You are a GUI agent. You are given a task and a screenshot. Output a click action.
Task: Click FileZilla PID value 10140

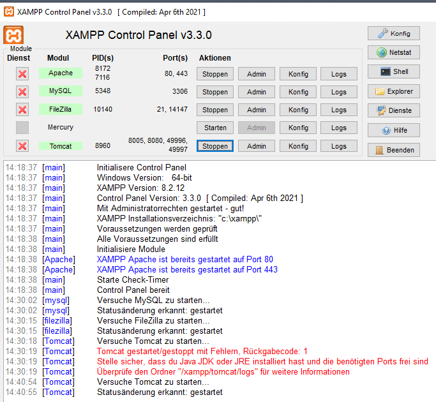[103, 109]
